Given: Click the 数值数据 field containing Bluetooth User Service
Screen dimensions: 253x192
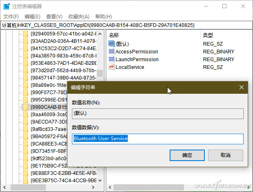Looking at the screenshot, I should coord(158,139).
